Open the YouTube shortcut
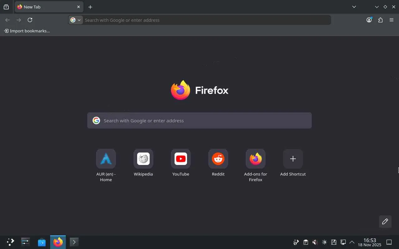The width and height of the screenshot is (399, 249). 181,162
